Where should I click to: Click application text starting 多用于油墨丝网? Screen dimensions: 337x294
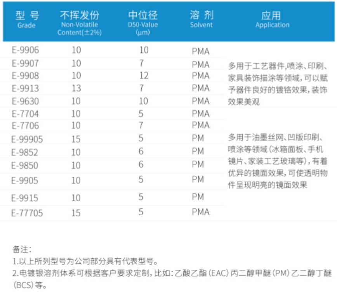click(x=278, y=161)
